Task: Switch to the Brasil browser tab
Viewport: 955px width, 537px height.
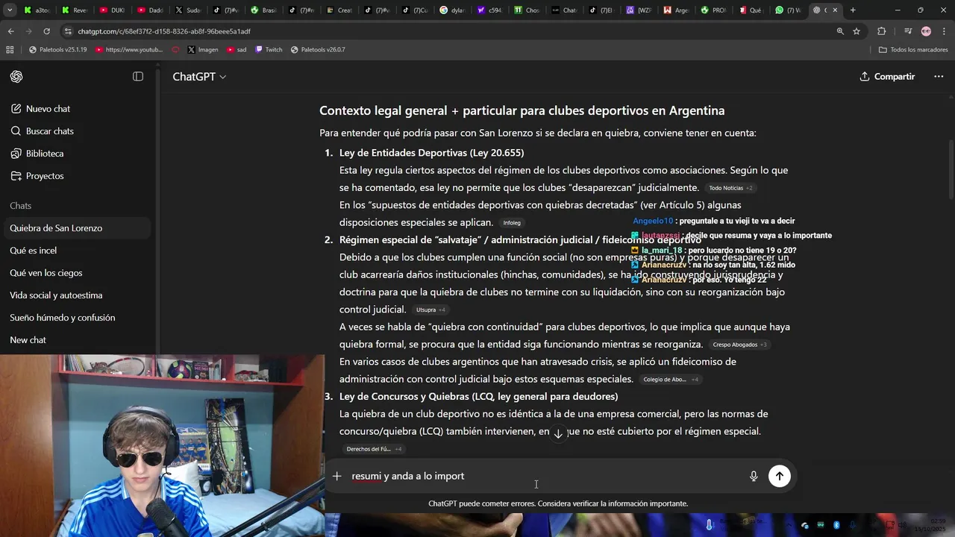Action: click(x=263, y=10)
